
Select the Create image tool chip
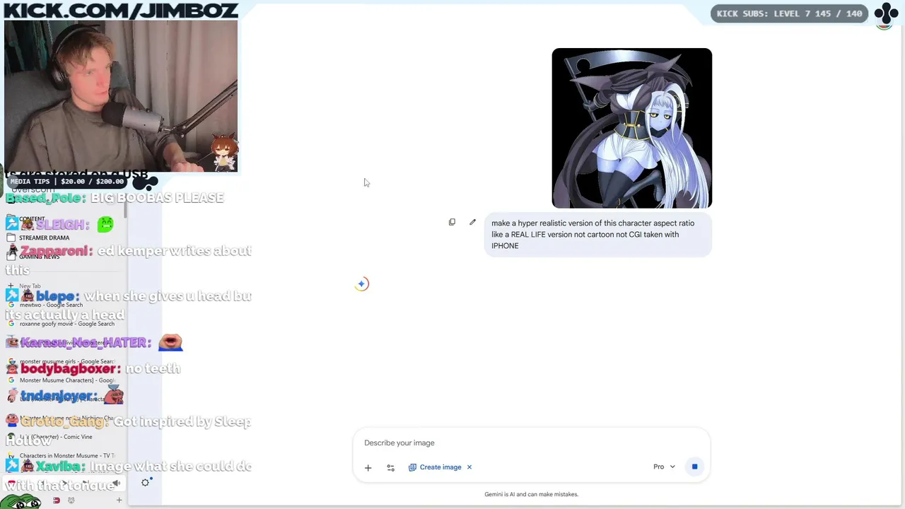click(435, 467)
